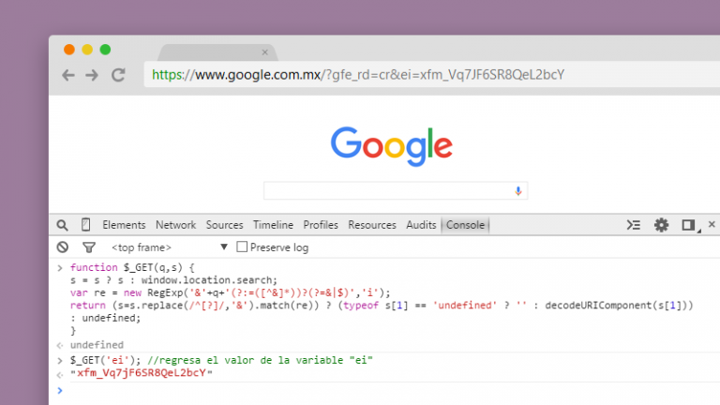The height and width of the screenshot is (405, 720).
Task: Click the dock side icon in DevTools
Action: coord(688,225)
